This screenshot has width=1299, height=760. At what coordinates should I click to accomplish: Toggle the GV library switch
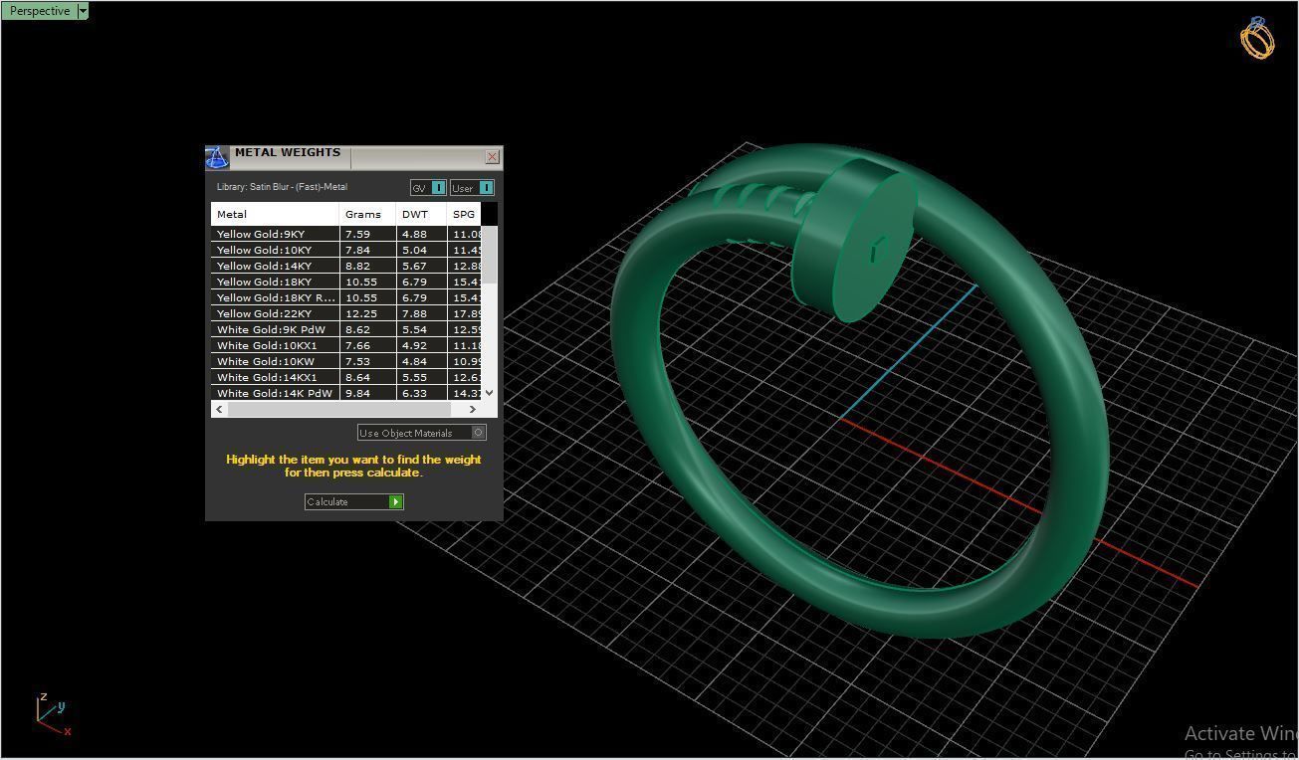pyautogui.click(x=428, y=188)
